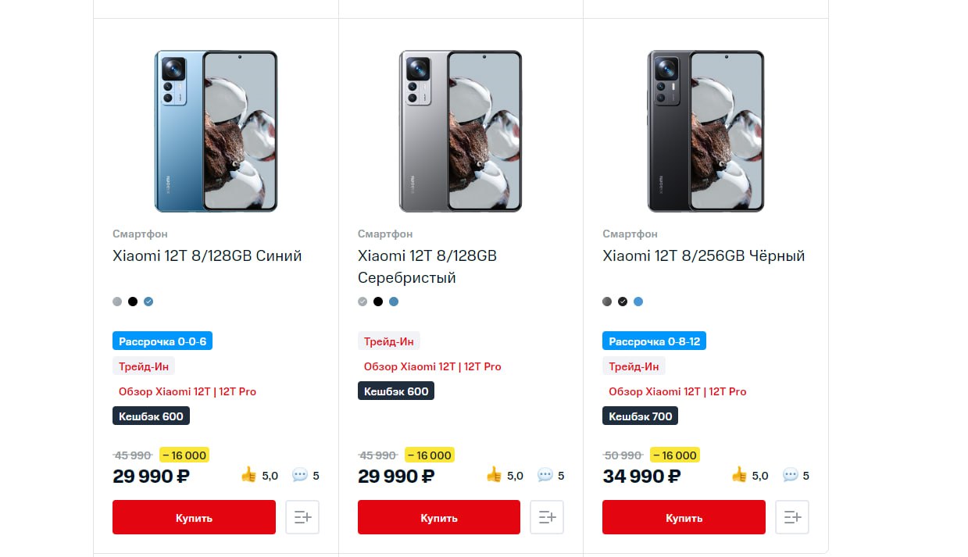Add blue Xiaomi 12T to comparison list
The height and width of the screenshot is (557, 968).
click(x=302, y=517)
